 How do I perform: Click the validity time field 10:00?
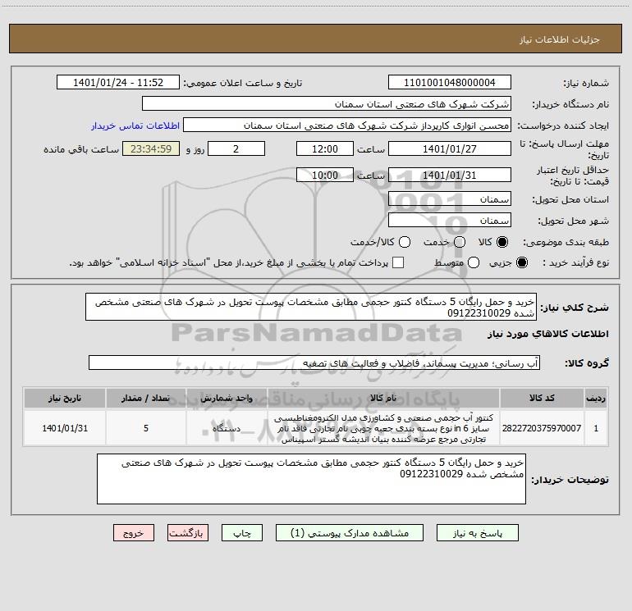pyautogui.click(x=325, y=175)
